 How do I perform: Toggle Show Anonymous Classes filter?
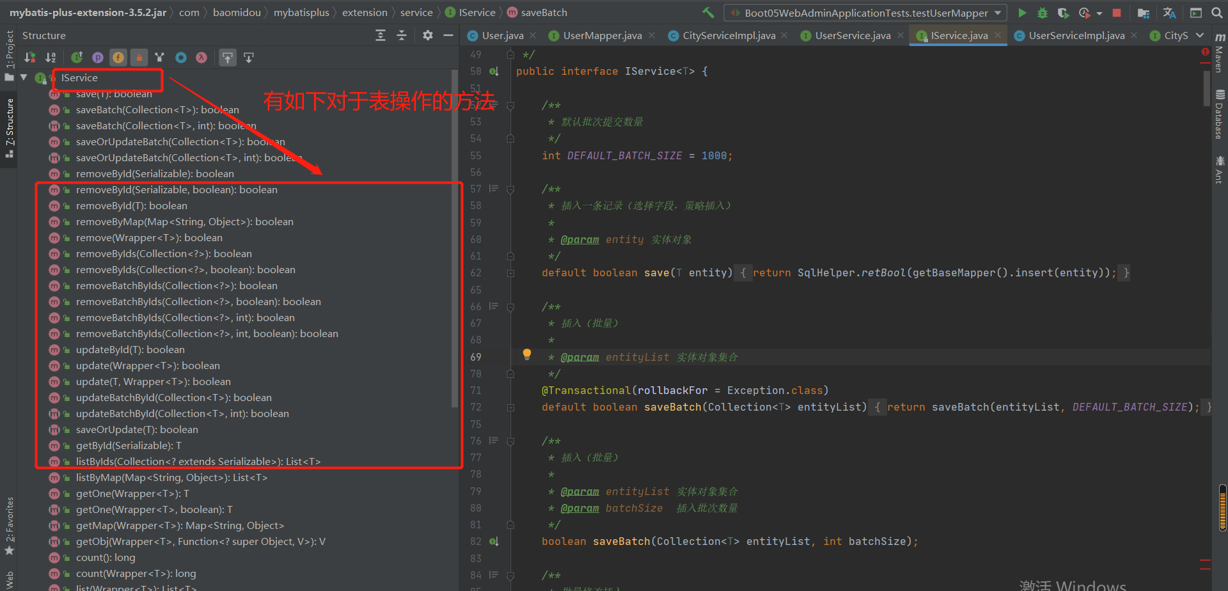181,58
